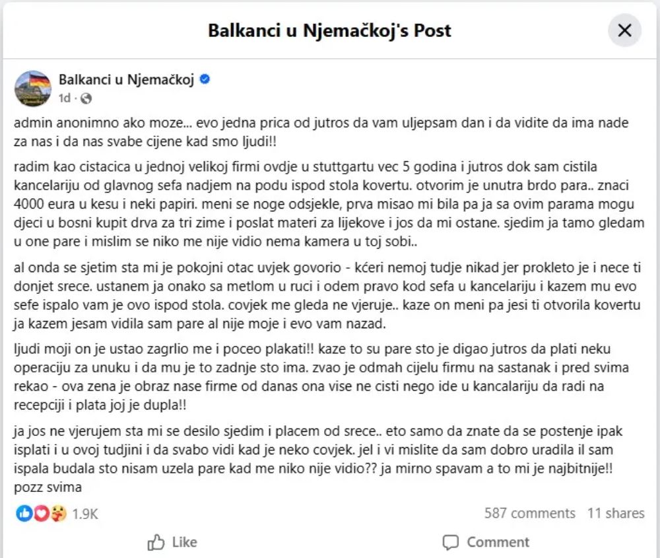Close the post dialog with the X
The height and width of the screenshot is (558, 660).
[624, 30]
